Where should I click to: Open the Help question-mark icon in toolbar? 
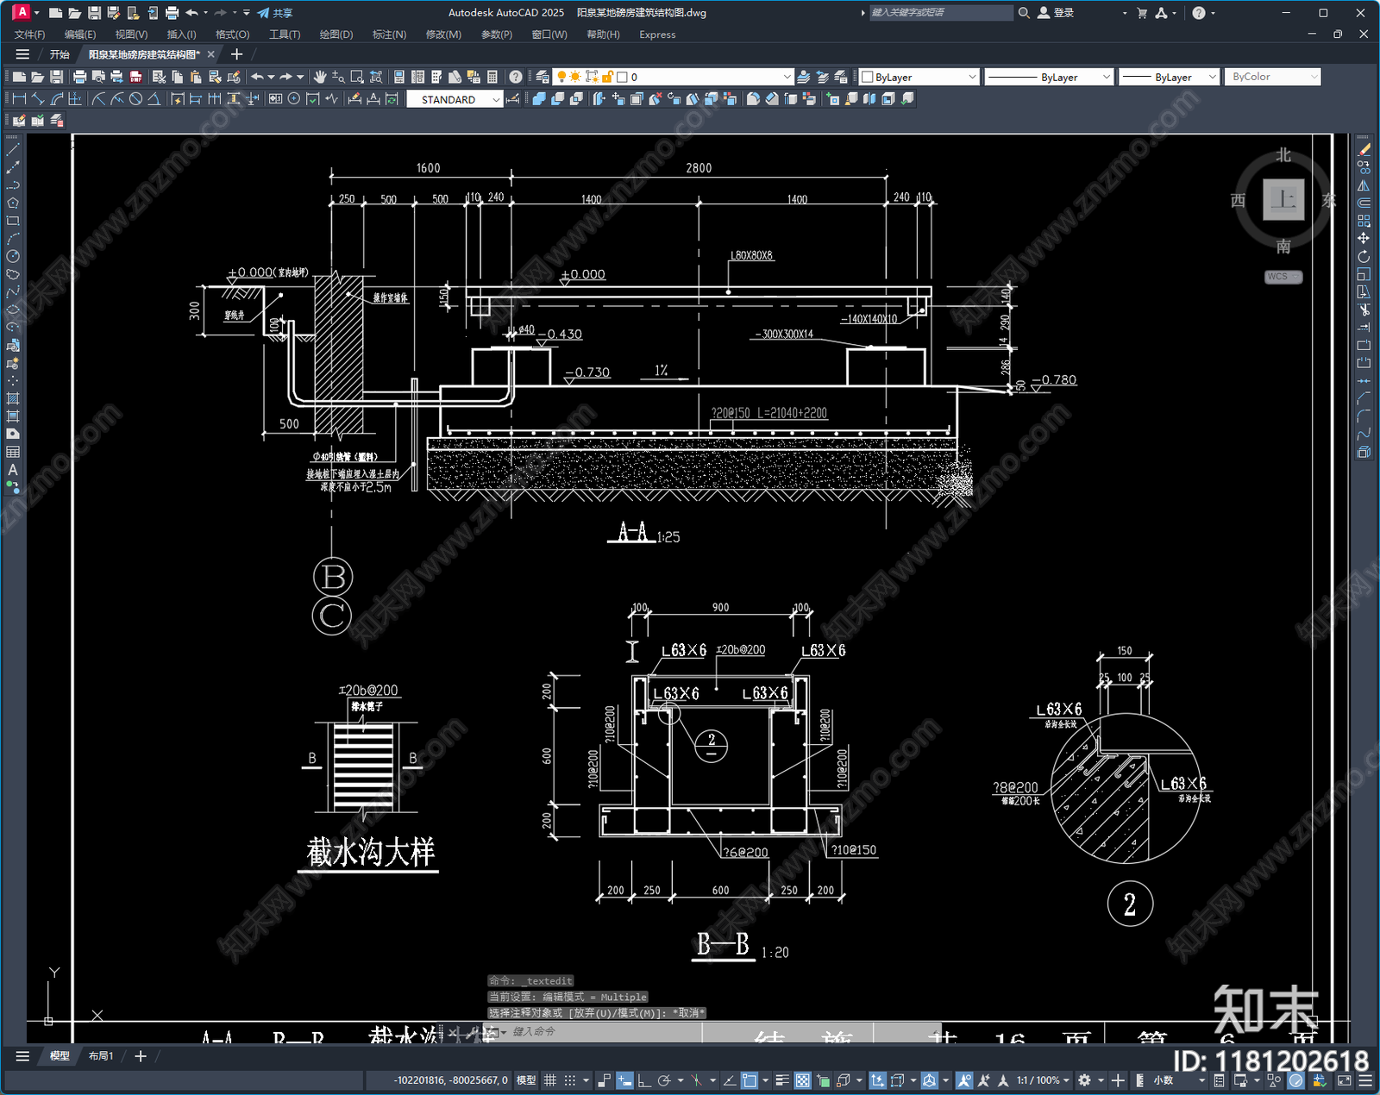(x=515, y=77)
